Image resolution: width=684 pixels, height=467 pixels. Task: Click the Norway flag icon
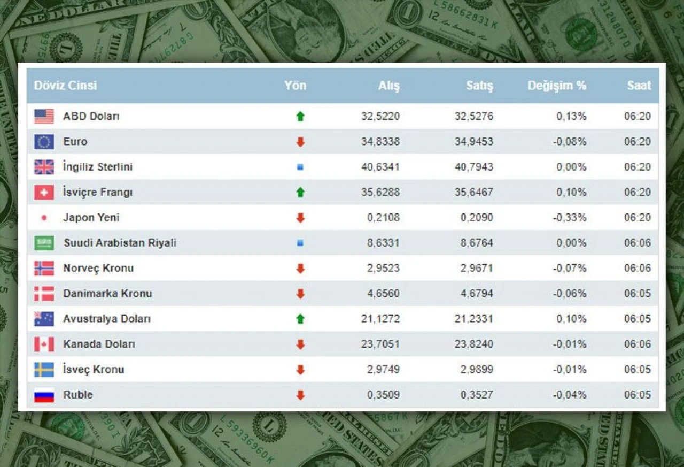(x=44, y=269)
